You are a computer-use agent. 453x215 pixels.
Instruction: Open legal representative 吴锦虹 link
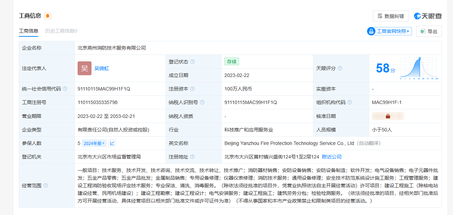(x=102, y=68)
